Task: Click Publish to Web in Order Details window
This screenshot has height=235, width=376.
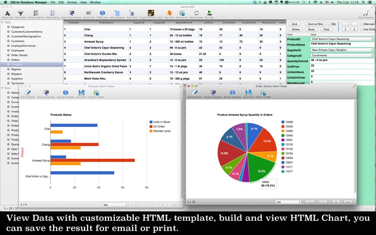Action: click(x=263, y=93)
